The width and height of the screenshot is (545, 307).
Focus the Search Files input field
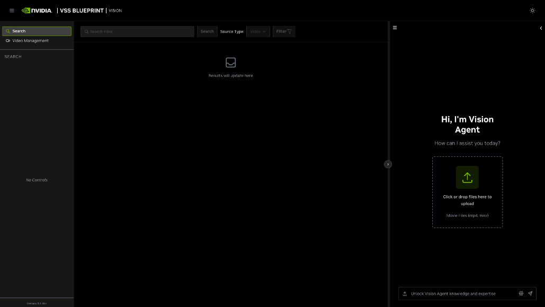(137, 31)
